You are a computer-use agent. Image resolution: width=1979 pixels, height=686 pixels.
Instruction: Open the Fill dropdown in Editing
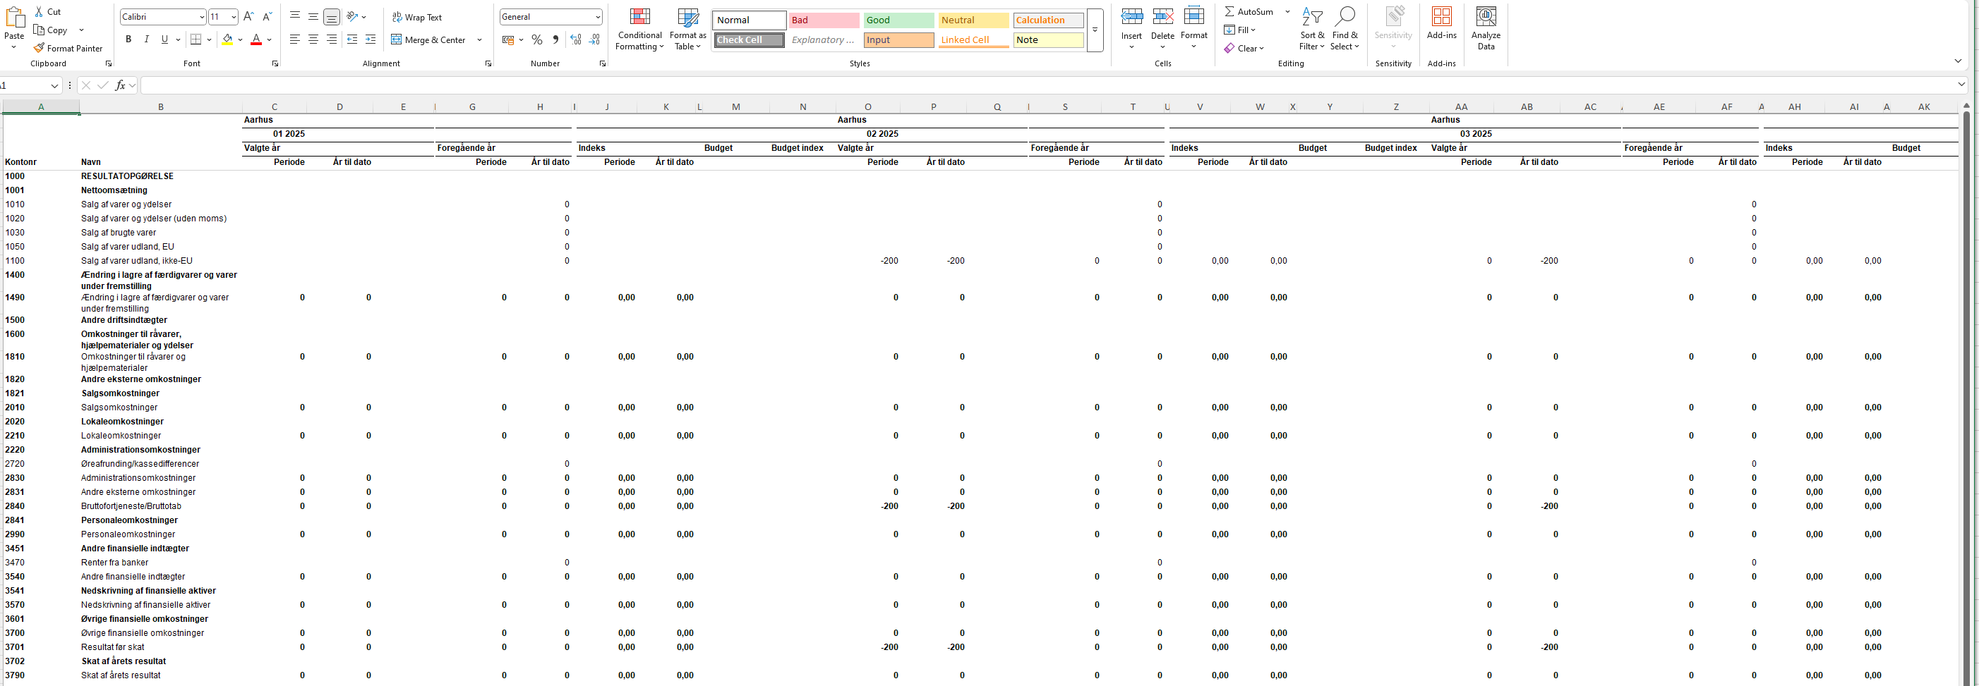[1240, 30]
